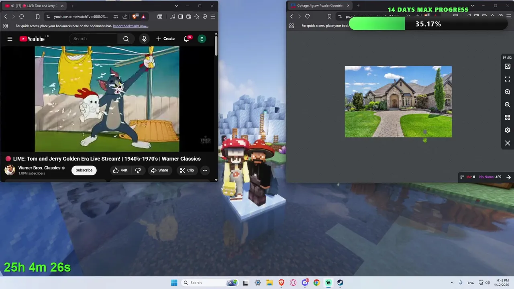This screenshot has width=514, height=289.
Task: Create a Clip of the video
Action: [x=187, y=170]
